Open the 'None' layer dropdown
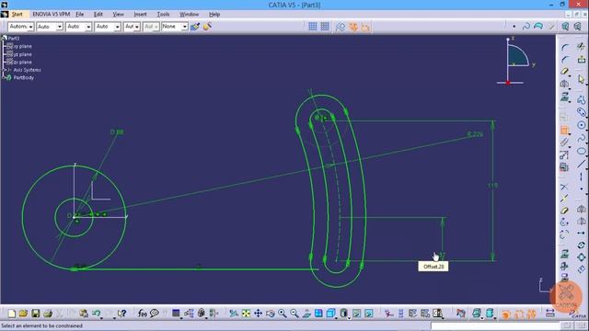589x331 pixels. (x=175, y=27)
